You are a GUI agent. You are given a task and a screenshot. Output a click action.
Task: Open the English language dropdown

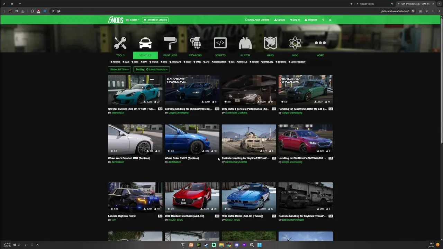[x=133, y=20]
